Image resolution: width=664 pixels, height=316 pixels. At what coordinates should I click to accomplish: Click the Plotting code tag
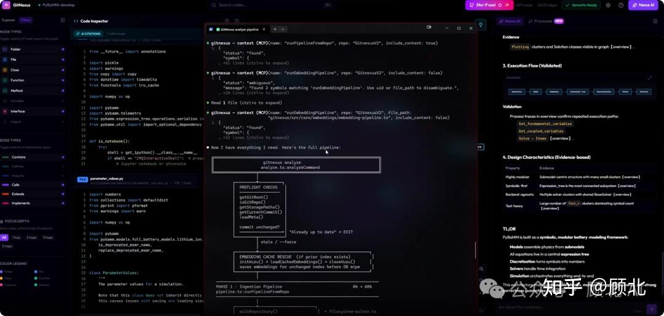[x=520, y=47]
